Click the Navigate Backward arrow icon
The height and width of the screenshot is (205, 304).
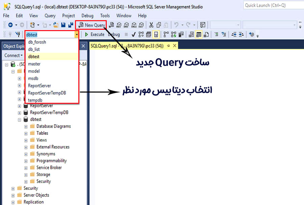coord(10,25)
